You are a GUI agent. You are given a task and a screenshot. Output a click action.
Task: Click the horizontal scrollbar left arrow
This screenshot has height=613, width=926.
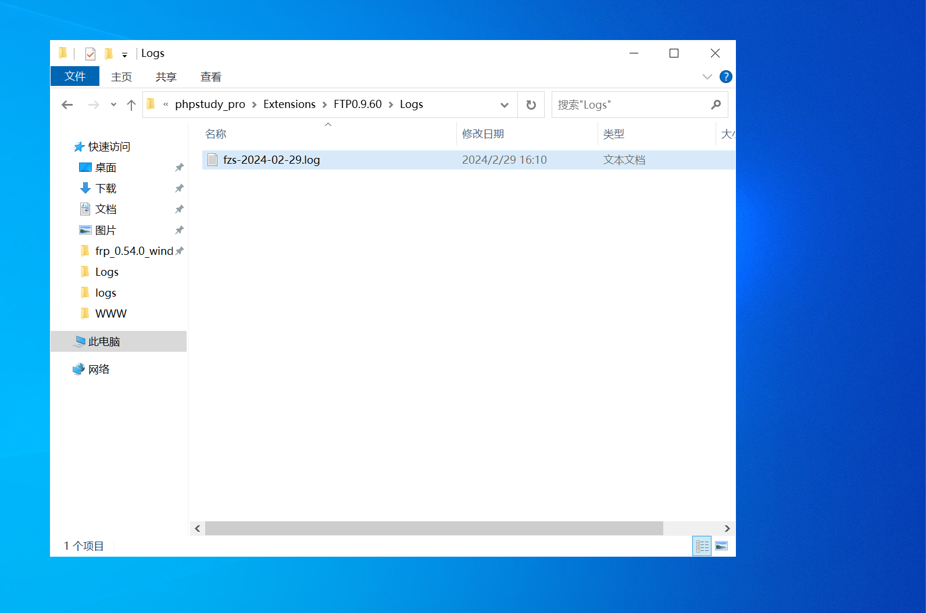(198, 528)
